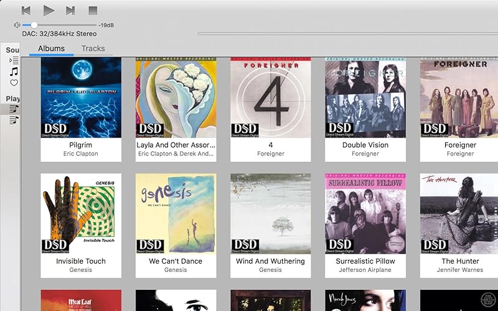Screen dimensions: 498x311
Task: Click the 'DAC: 32/384kHz Stereo' status text
Action: pyautogui.click(x=59, y=34)
